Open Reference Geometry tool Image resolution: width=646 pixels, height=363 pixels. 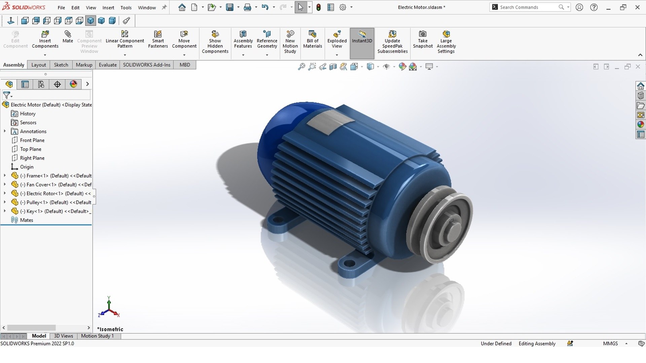click(x=267, y=40)
